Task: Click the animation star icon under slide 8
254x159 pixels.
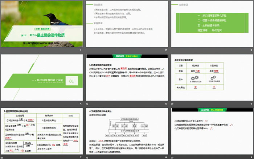Action: pos(87,158)
